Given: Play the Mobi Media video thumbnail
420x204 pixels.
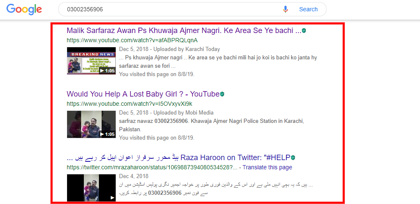Looking at the screenshot, I should click(91, 124).
